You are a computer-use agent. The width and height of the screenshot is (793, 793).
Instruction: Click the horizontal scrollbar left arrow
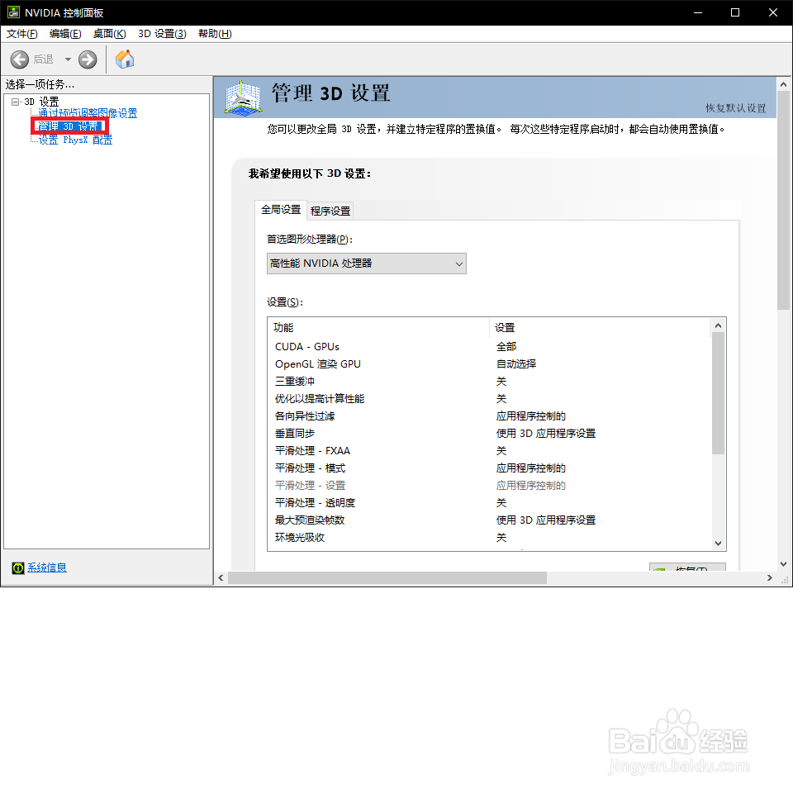(x=221, y=577)
